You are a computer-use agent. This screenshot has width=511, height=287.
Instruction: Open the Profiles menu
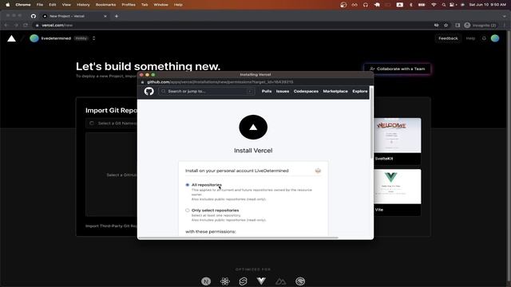click(129, 5)
